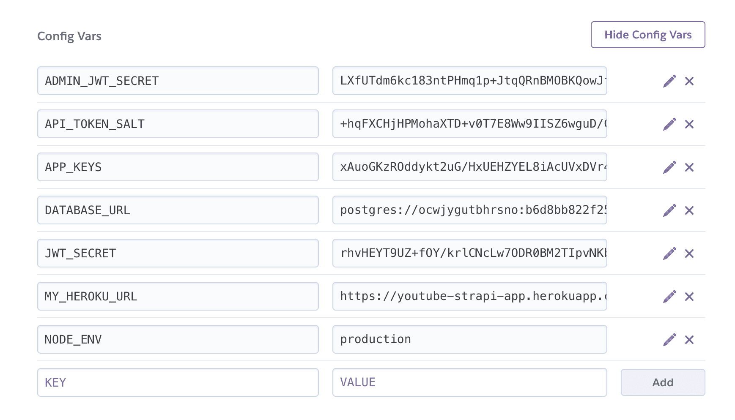Click the MY_HEROKU_URL value field
735x420 pixels.
(469, 296)
